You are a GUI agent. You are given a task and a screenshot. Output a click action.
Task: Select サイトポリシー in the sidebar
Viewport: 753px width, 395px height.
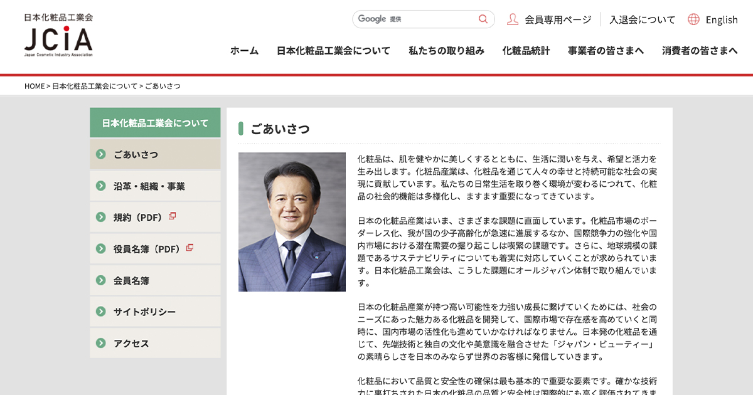point(144,312)
